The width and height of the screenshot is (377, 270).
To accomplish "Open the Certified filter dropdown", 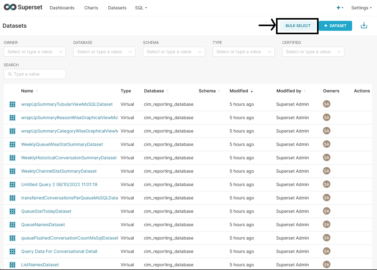I will (313, 52).
